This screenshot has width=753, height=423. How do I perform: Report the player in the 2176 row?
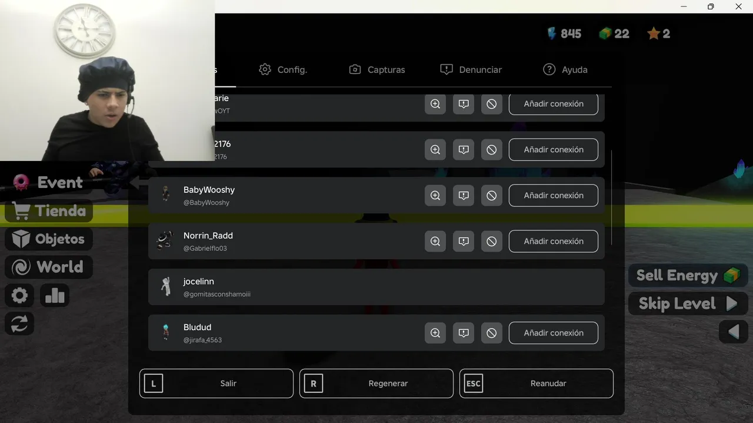click(464, 150)
